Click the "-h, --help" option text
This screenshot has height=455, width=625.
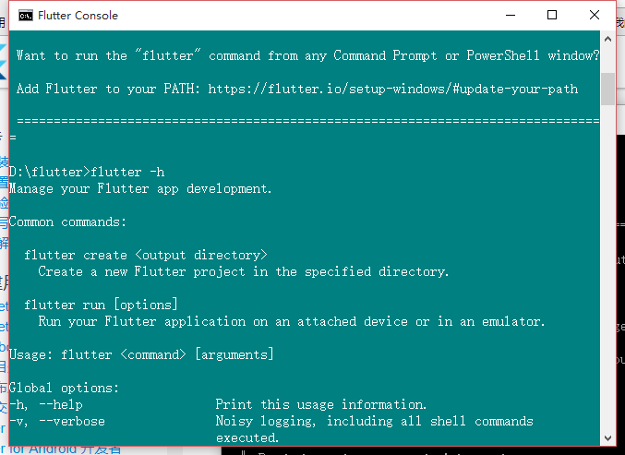click(46, 404)
